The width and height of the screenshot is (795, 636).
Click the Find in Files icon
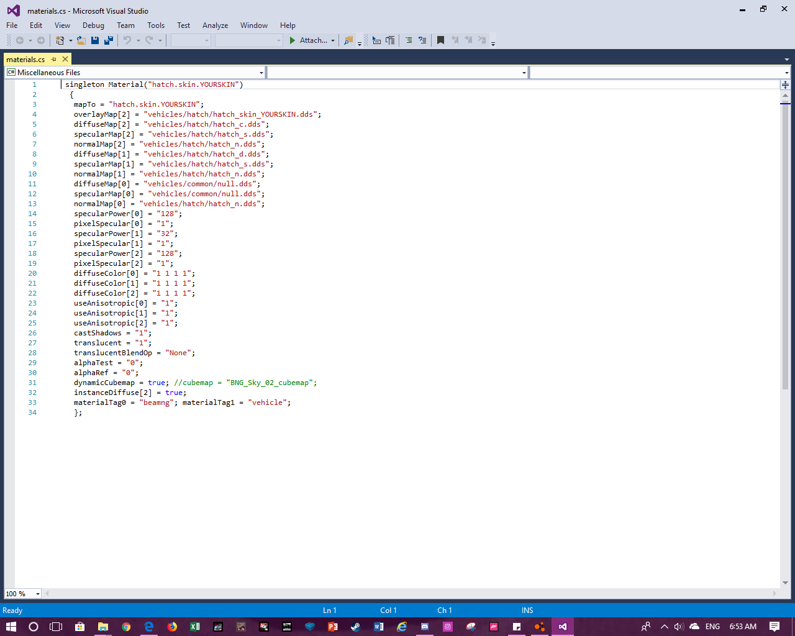pyautogui.click(x=348, y=40)
